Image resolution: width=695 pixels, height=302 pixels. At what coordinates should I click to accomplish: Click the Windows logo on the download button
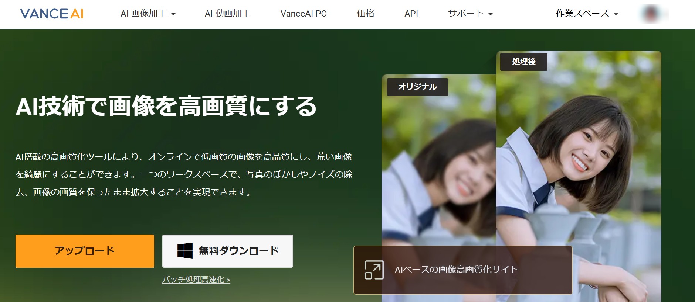[185, 251]
